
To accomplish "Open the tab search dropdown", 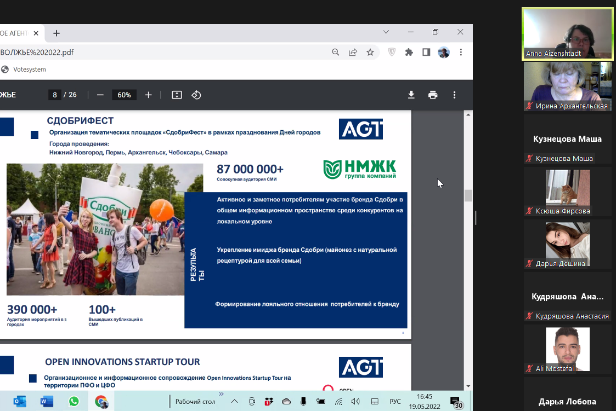I will pos(386,32).
